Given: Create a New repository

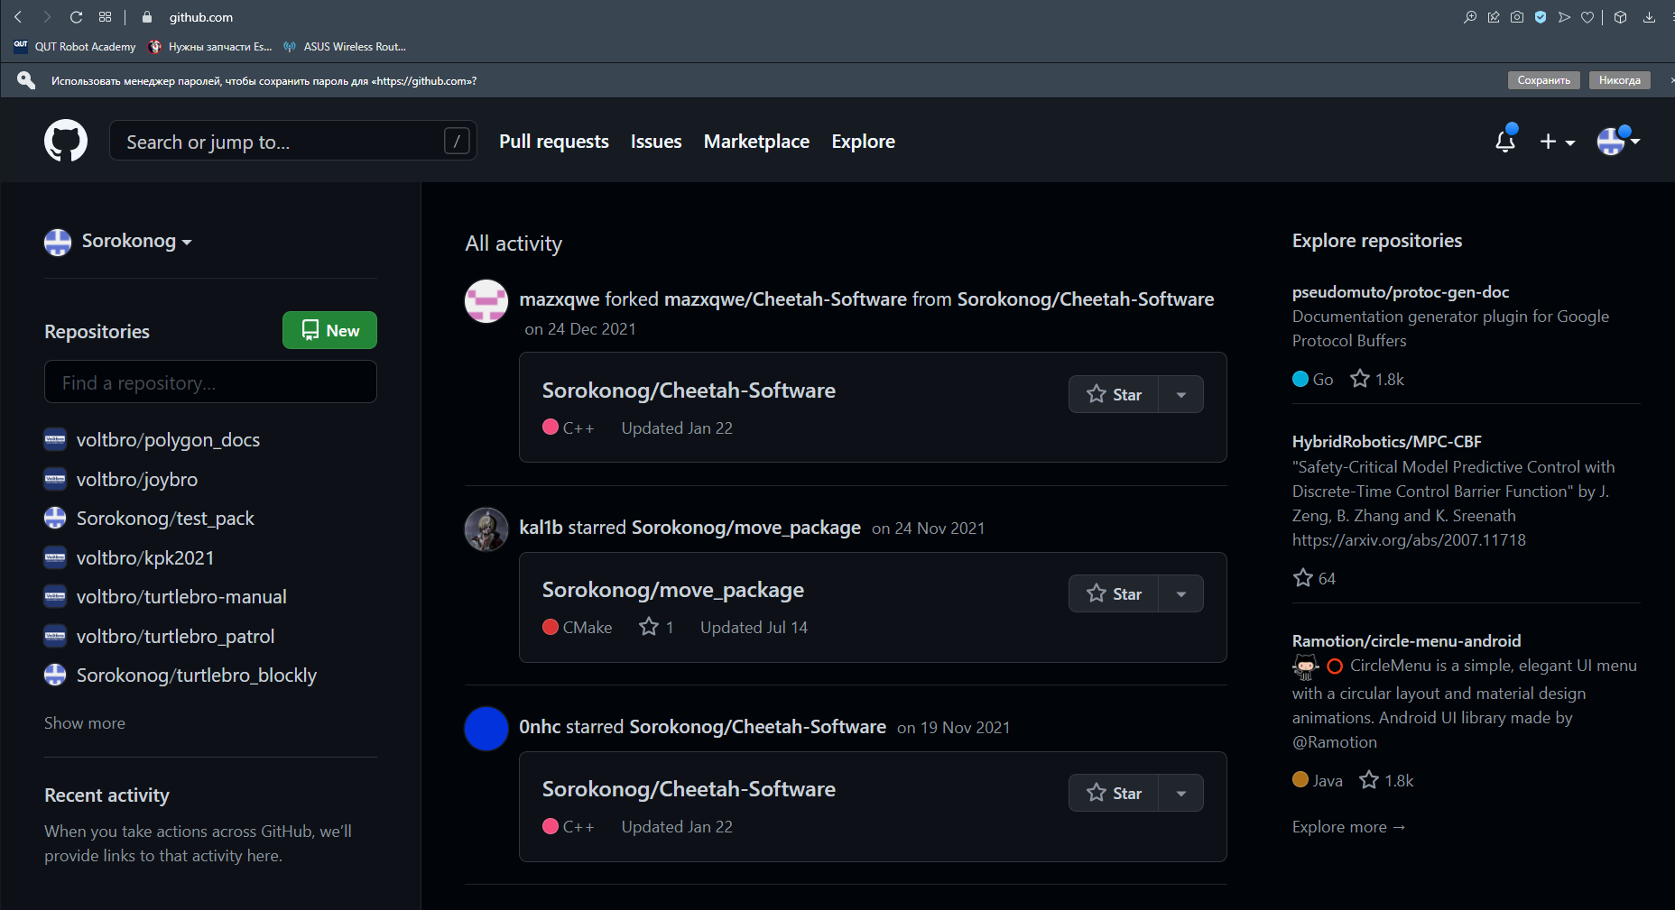Looking at the screenshot, I should coord(329,330).
